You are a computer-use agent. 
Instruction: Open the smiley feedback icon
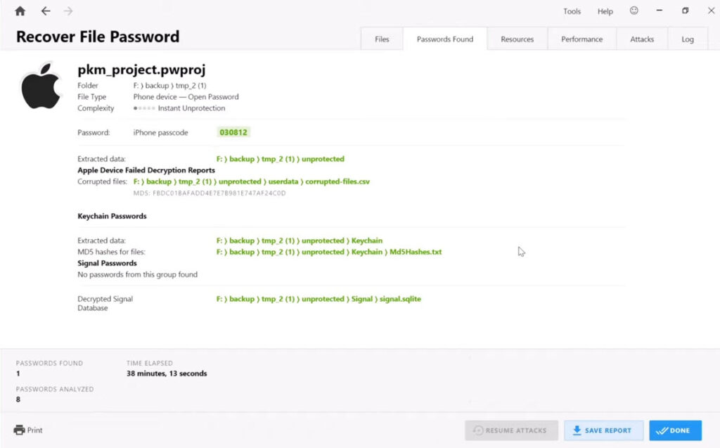(x=634, y=11)
